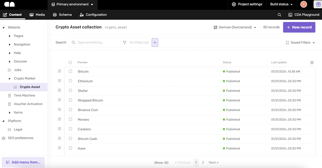Tick the select-all checkbox in the header
The width and height of the screenshot is (322, 168).
(70, 62)
